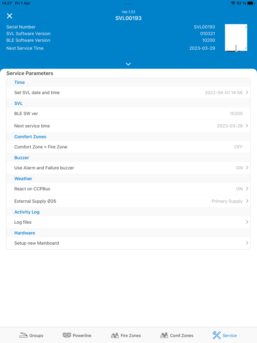Open Setup new Mainboard
The height and width of the screenshot is (343, 257).
128,243
